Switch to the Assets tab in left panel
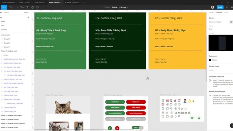Screen dimensions: 233x131 (7, 12)
